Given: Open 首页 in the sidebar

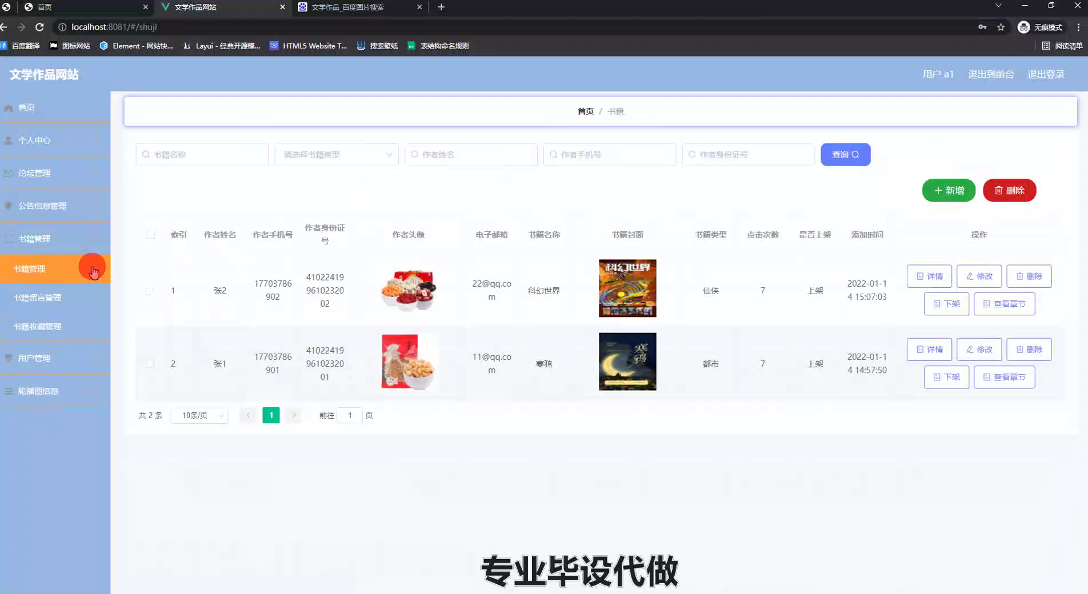Looking at the screenshot, I should (55, 107).
